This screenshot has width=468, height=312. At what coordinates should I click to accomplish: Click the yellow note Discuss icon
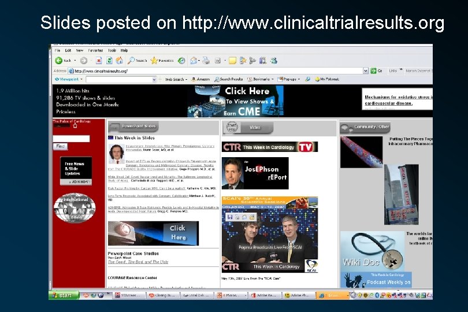coord(232,61)
